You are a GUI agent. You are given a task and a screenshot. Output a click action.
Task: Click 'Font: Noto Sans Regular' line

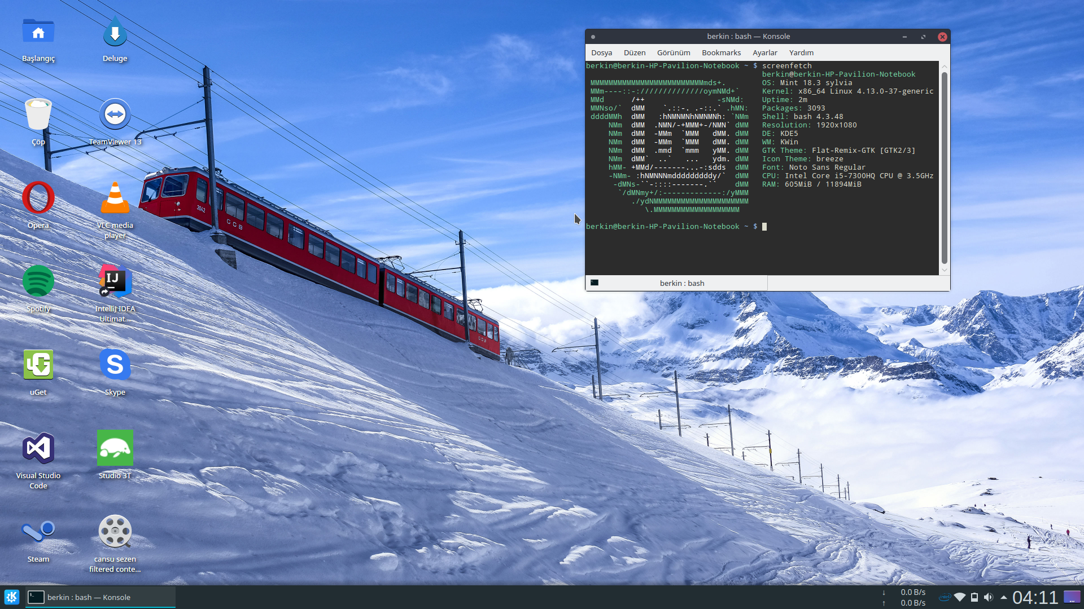[814, 167]
